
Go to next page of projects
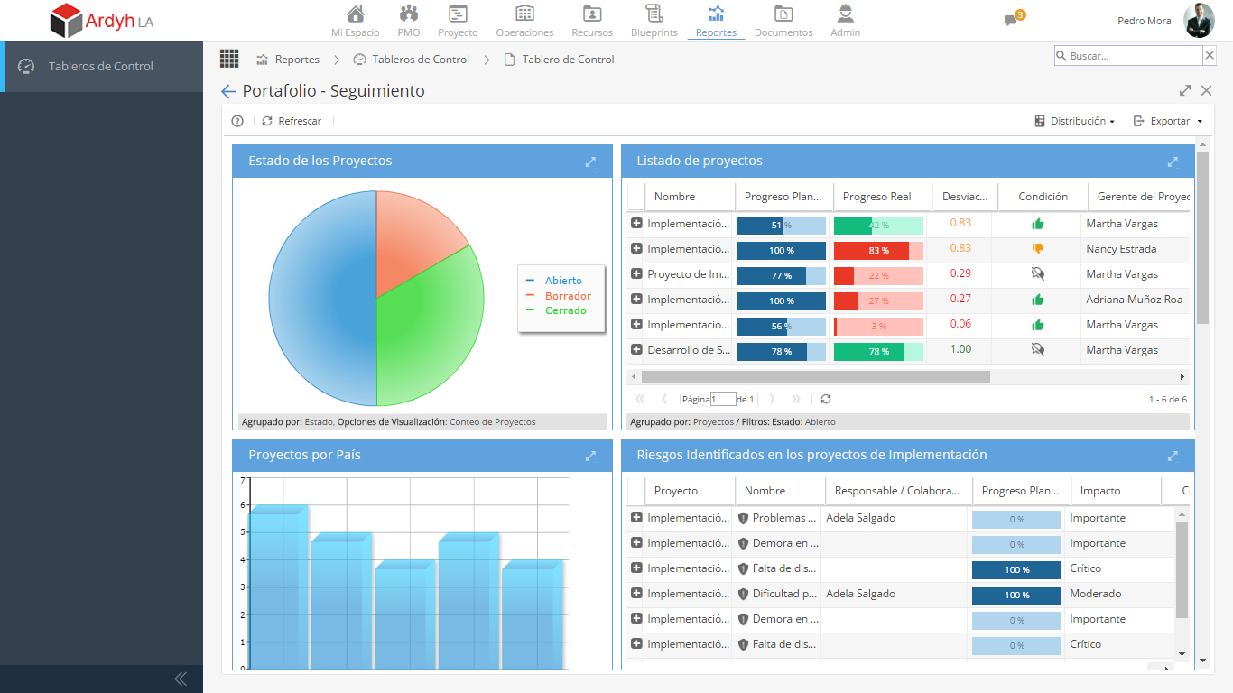tap(772, 399)
